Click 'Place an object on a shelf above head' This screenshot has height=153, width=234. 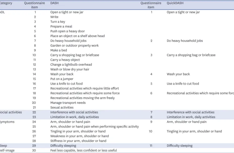(78, 36)
